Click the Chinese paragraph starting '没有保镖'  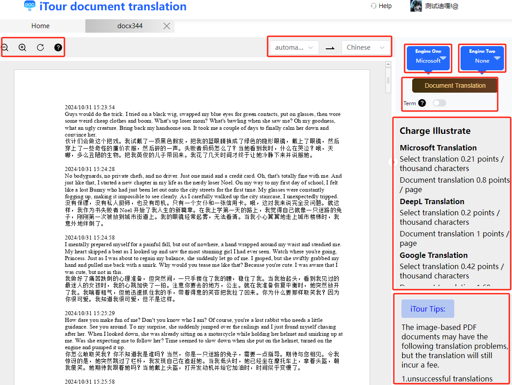click(203, 213)
